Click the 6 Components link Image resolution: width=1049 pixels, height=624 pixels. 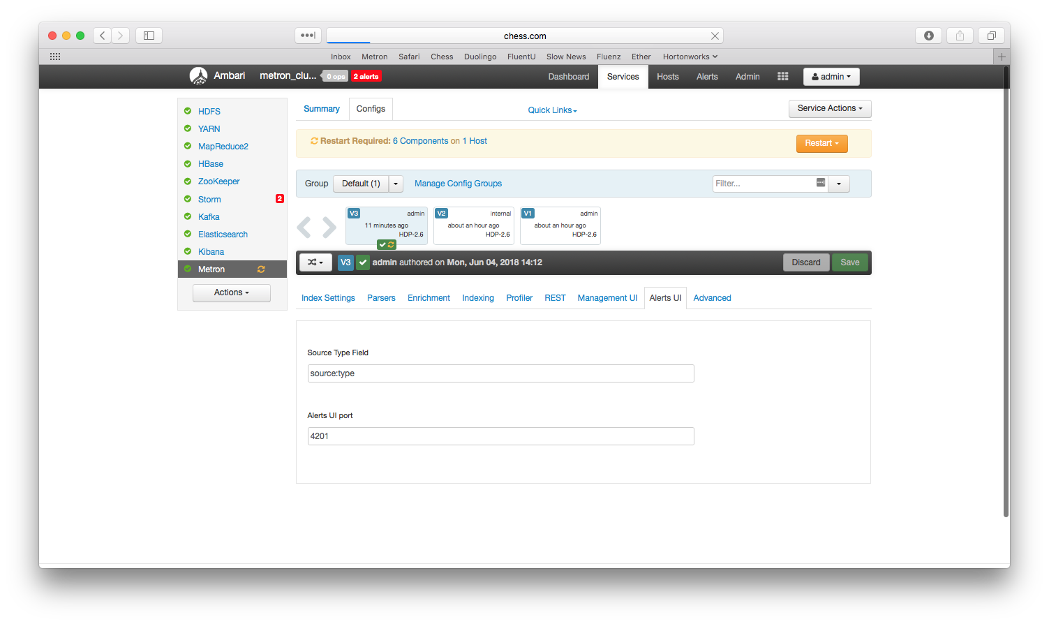421,141
